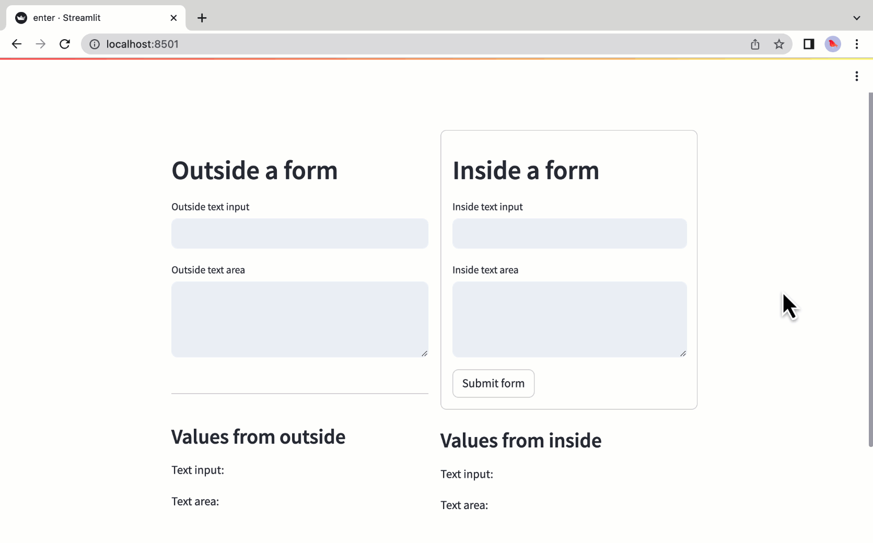Click the Outside text input field
The image size is (873, 543).
[x=299, y=233]
